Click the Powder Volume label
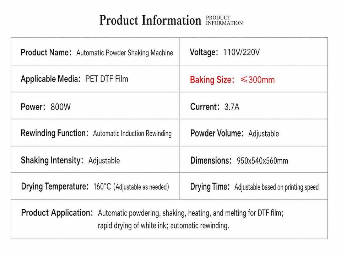This screenshot has height=256, width=341. tap(217, 133)
